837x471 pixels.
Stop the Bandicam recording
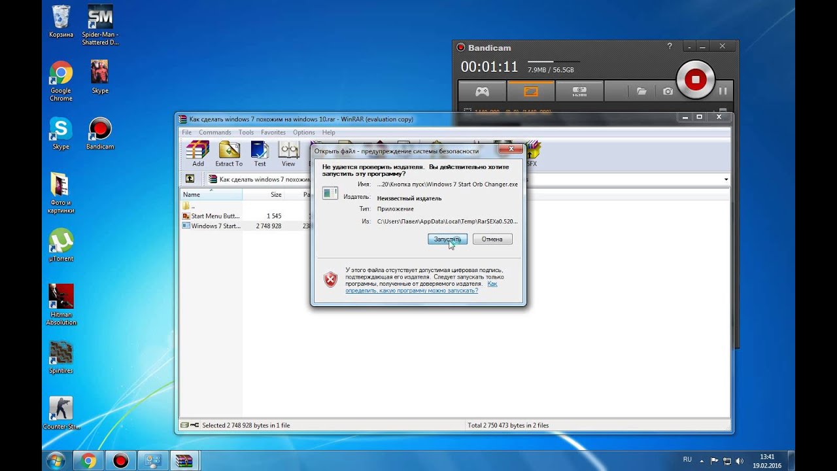click(695, 80)
